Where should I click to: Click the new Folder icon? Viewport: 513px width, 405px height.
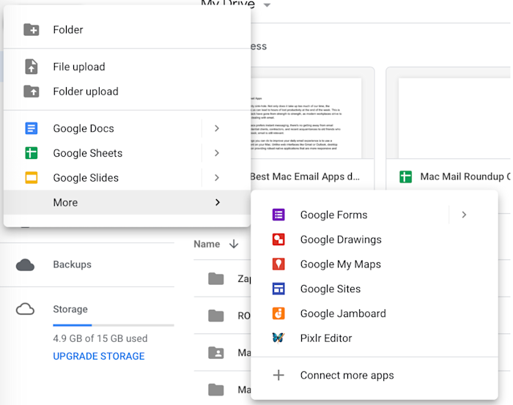point(32,30)
